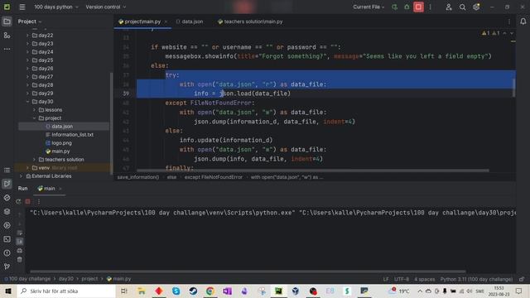
Task: Change 4 spaces indent setting
Action: tap(425, 279)
